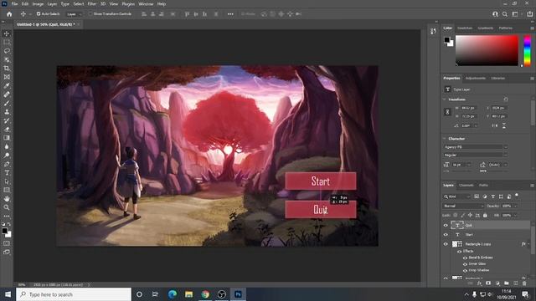Open font style Regular dropdown
Screen dimensions: 536x301
tap(475, 155)
